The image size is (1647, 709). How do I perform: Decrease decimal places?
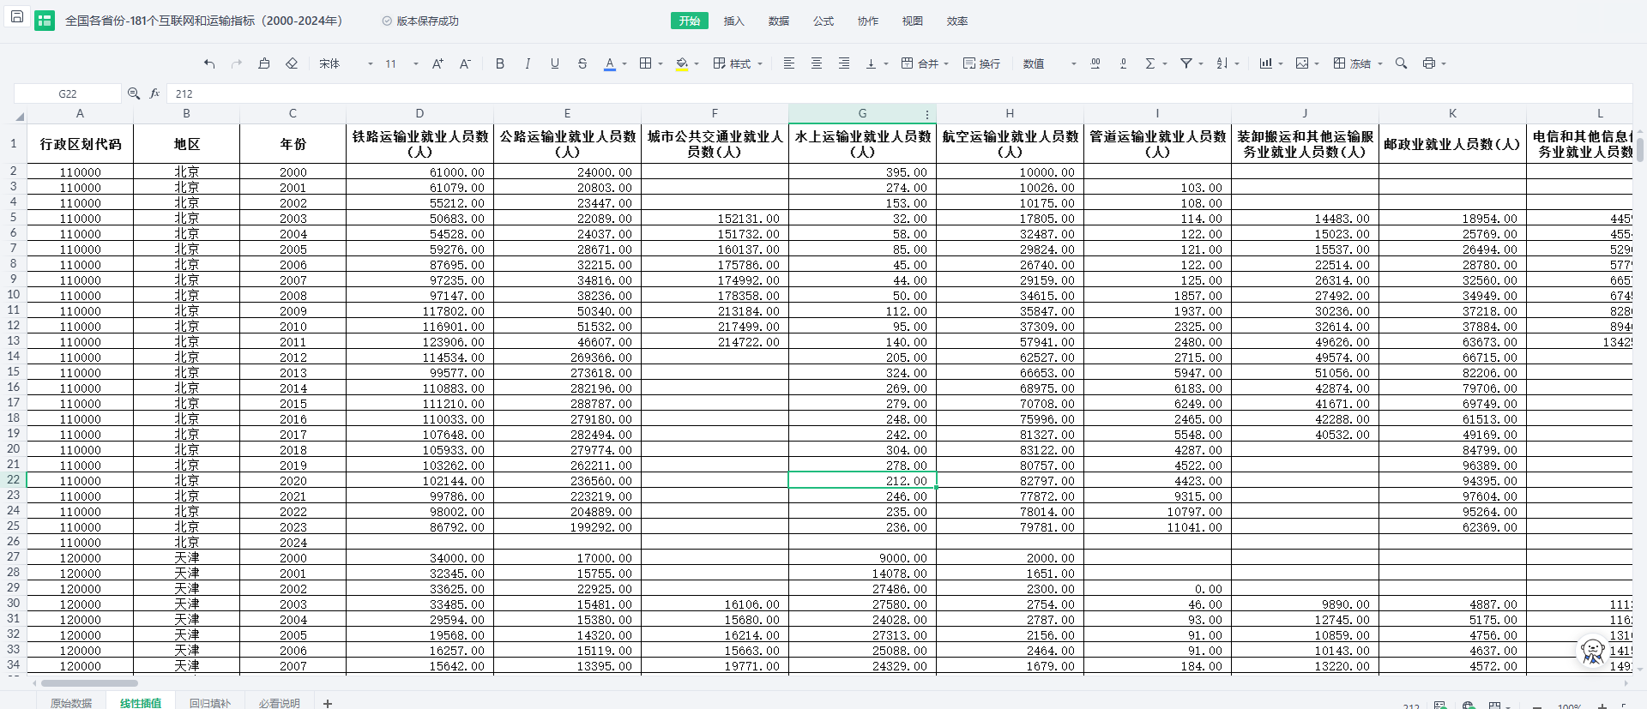(1123, 63)
